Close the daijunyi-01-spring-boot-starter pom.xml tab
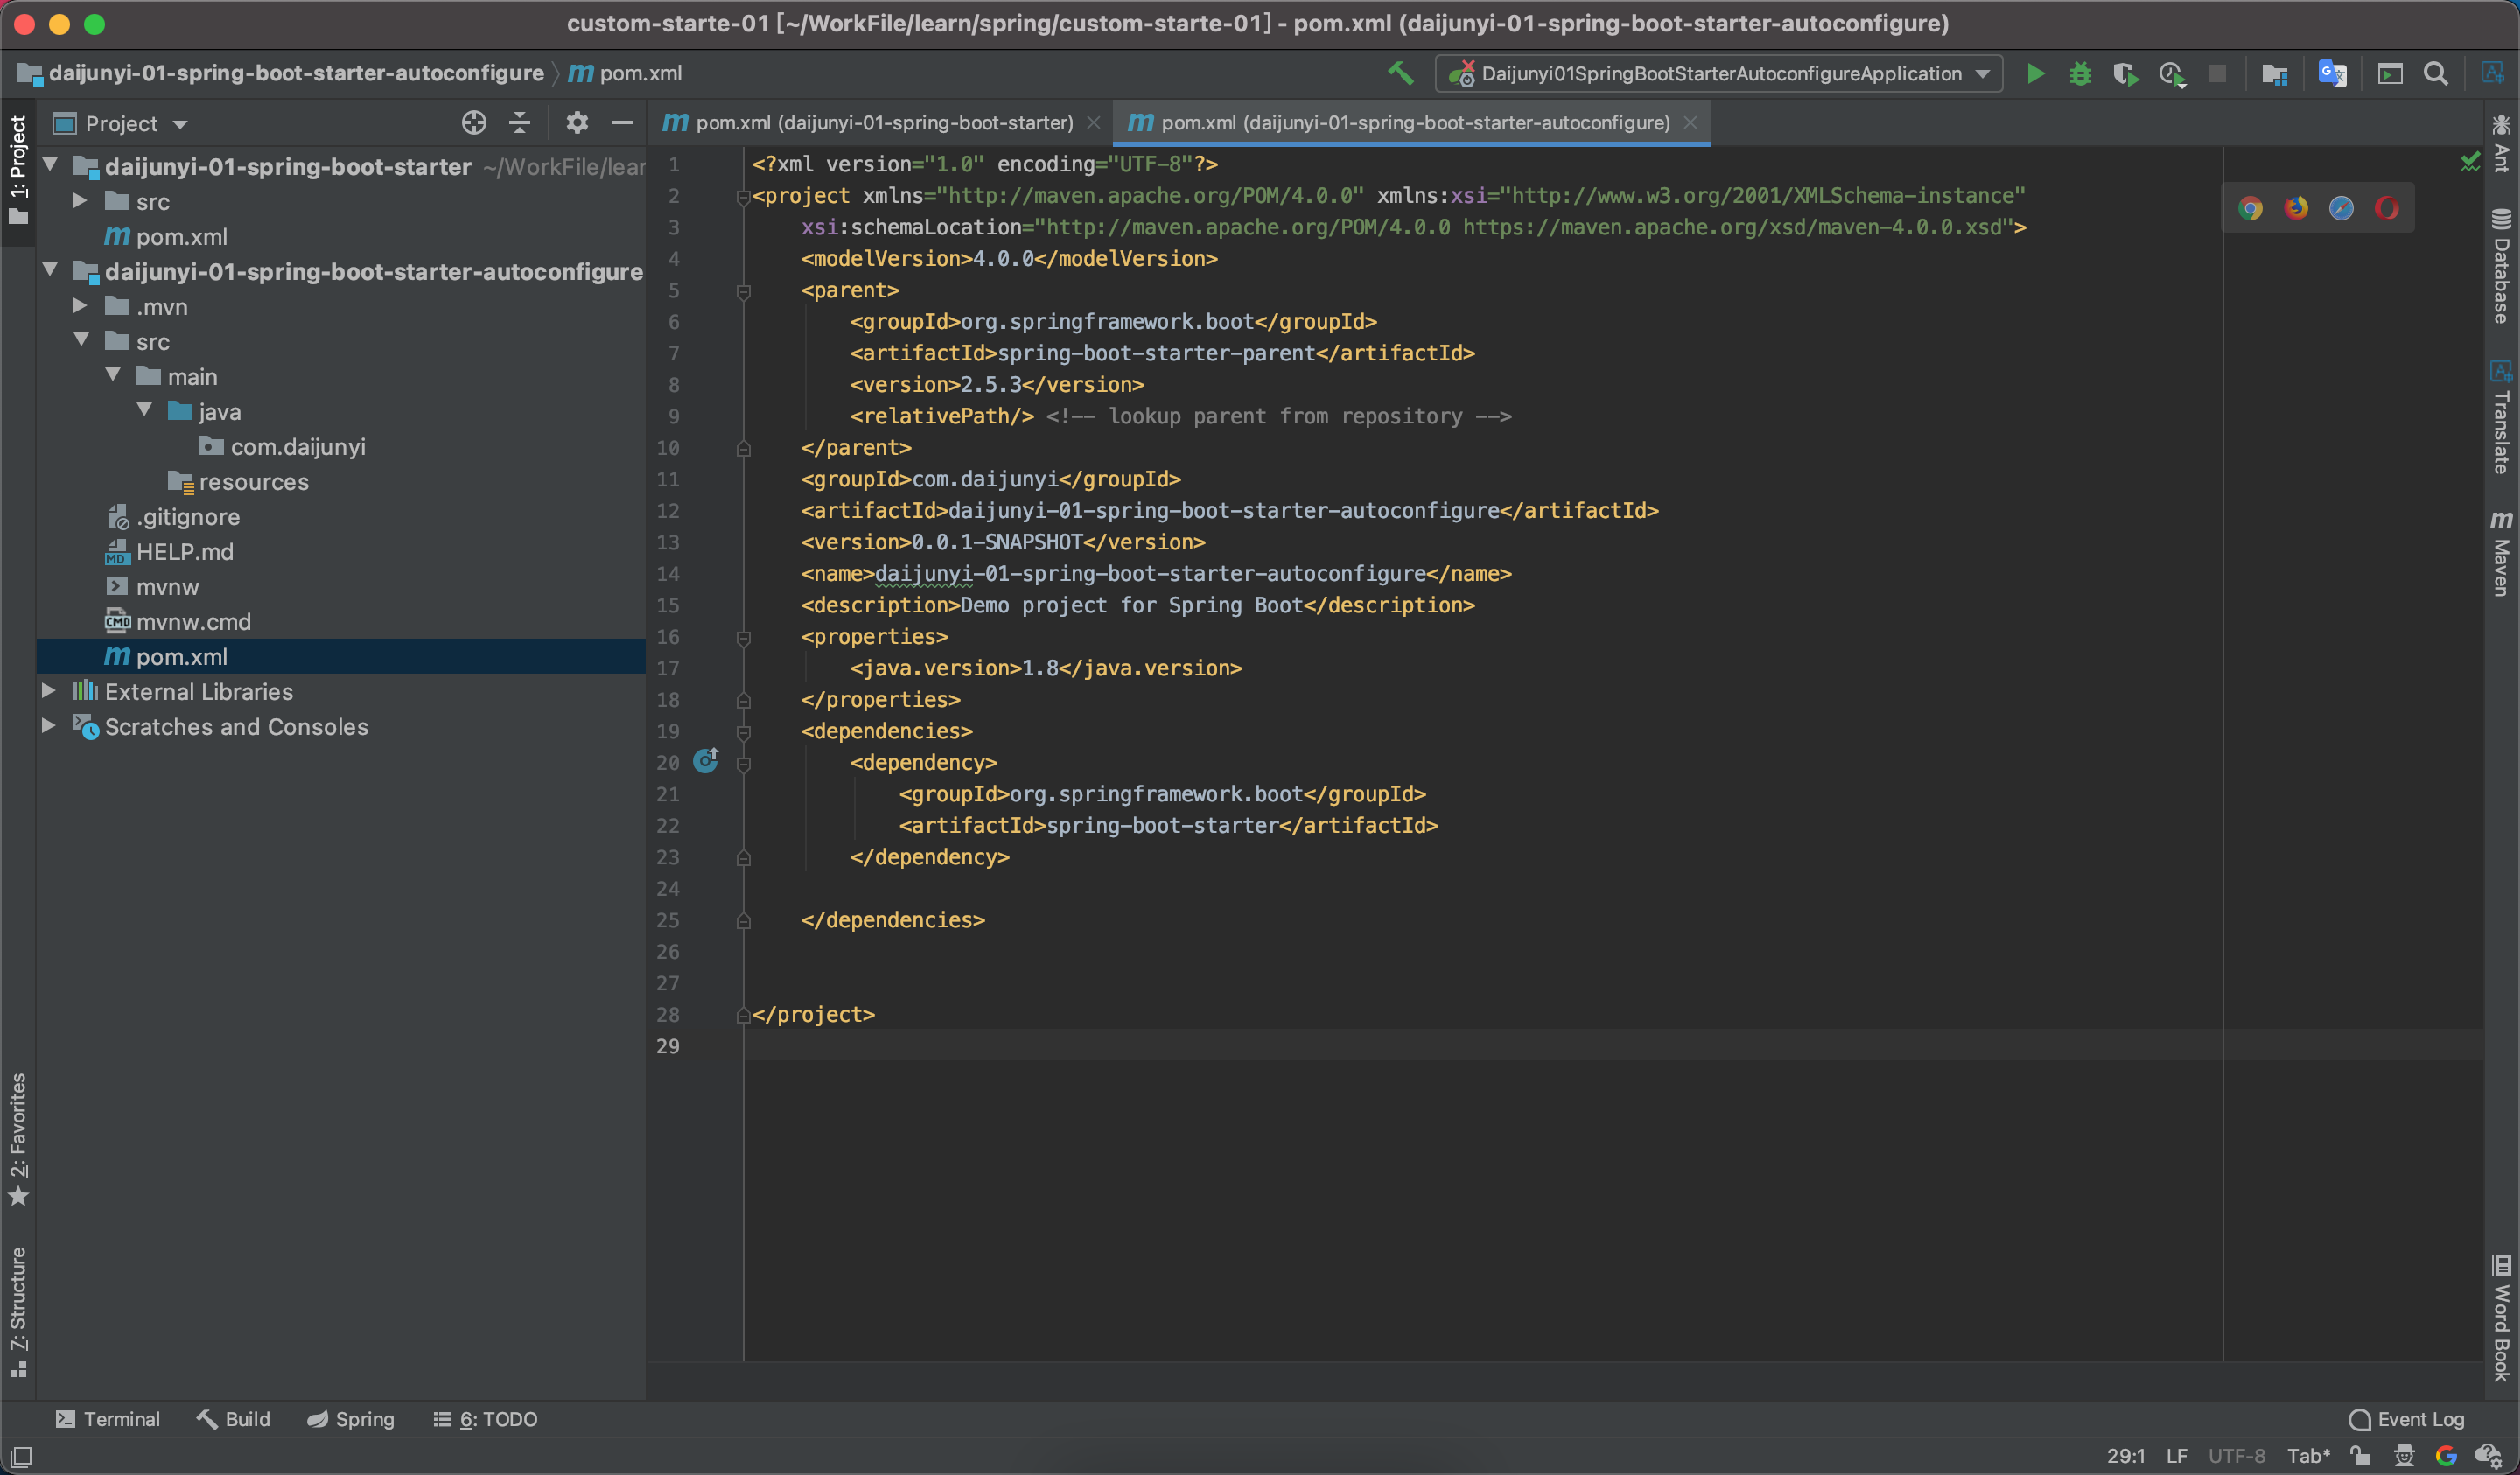 click(x=1094, y=123)
